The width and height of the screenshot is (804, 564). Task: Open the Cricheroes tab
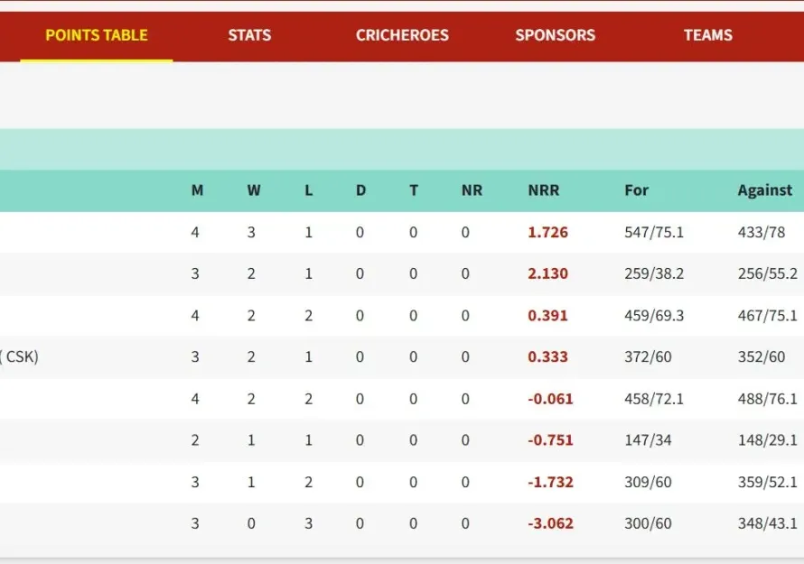(402, 35)
